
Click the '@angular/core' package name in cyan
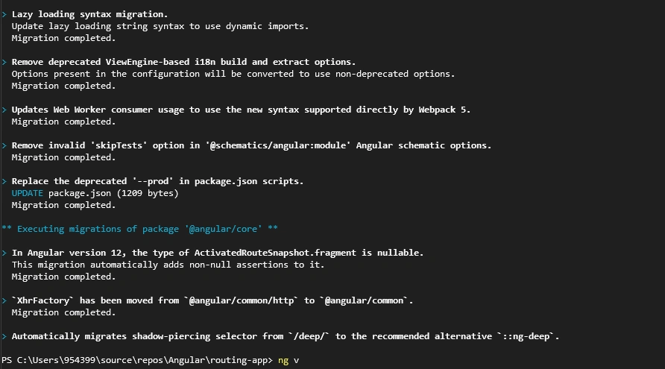coord(223,229)
